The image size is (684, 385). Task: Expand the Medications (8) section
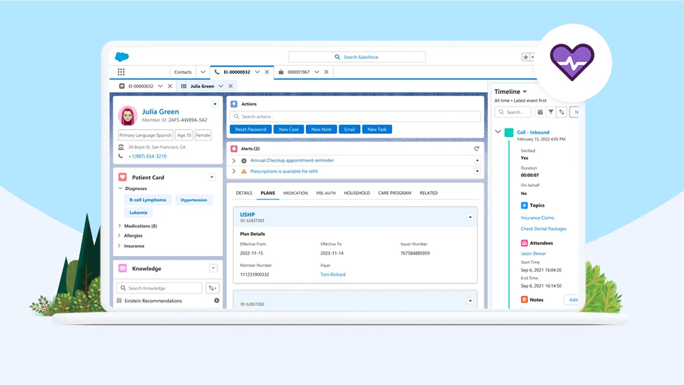[x=119, y=226]
